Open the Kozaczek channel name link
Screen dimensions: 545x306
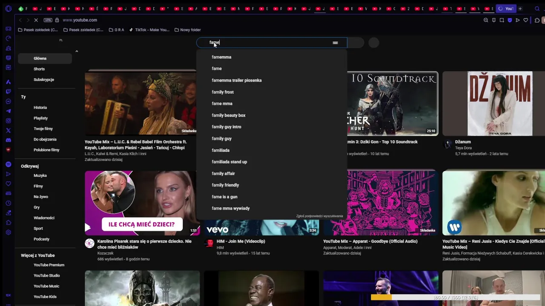[x=106, y=253]
